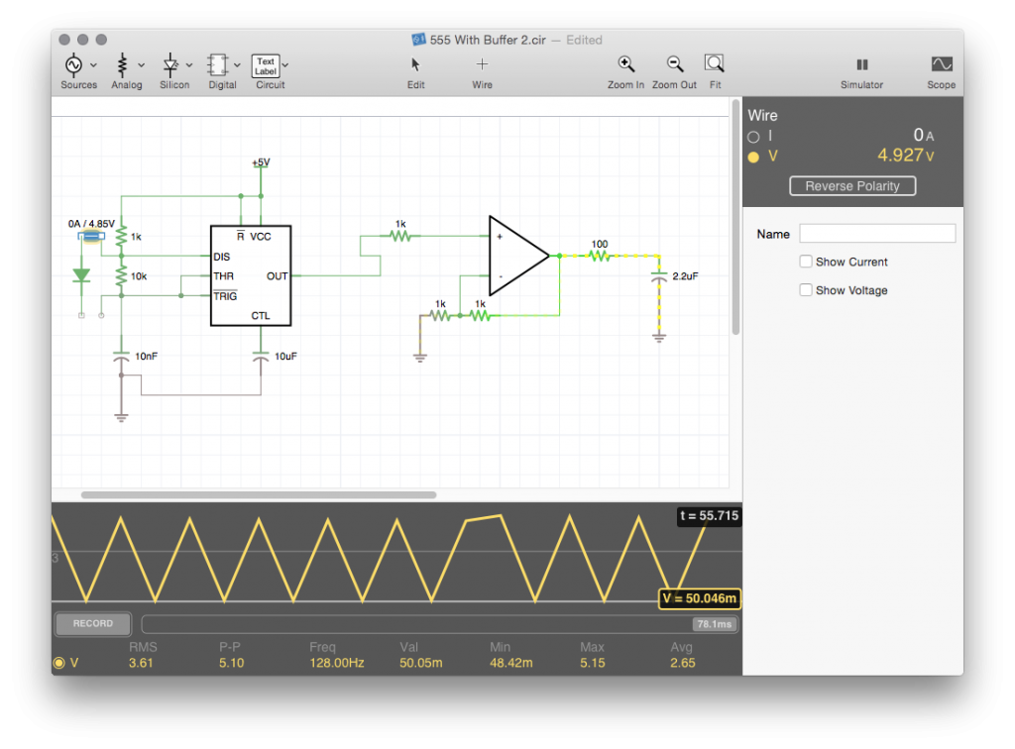Pause the Simulator
The image size is (1015, 749).
861,64
